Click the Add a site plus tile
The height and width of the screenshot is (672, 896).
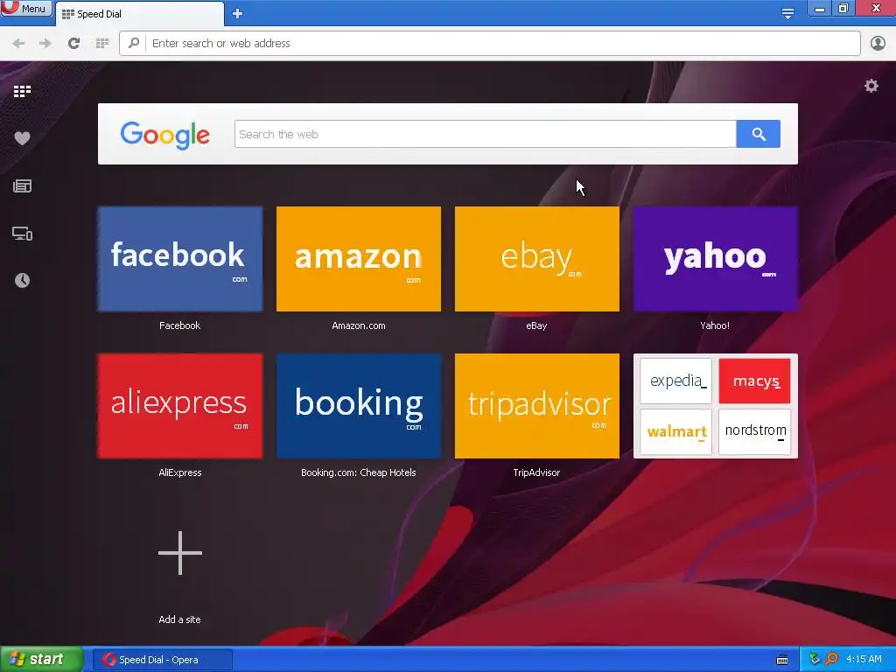click(180, 553)
